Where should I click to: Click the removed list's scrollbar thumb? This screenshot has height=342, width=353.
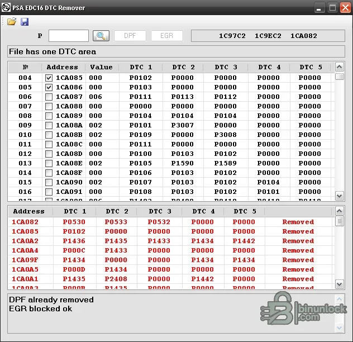339,221
